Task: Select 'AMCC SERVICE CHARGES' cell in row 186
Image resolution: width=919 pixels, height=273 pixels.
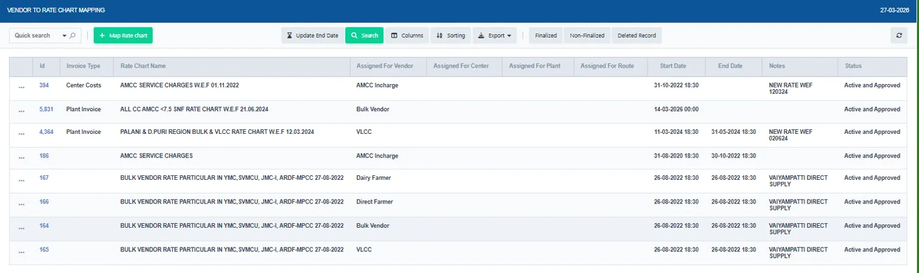Action: [156, 156]
